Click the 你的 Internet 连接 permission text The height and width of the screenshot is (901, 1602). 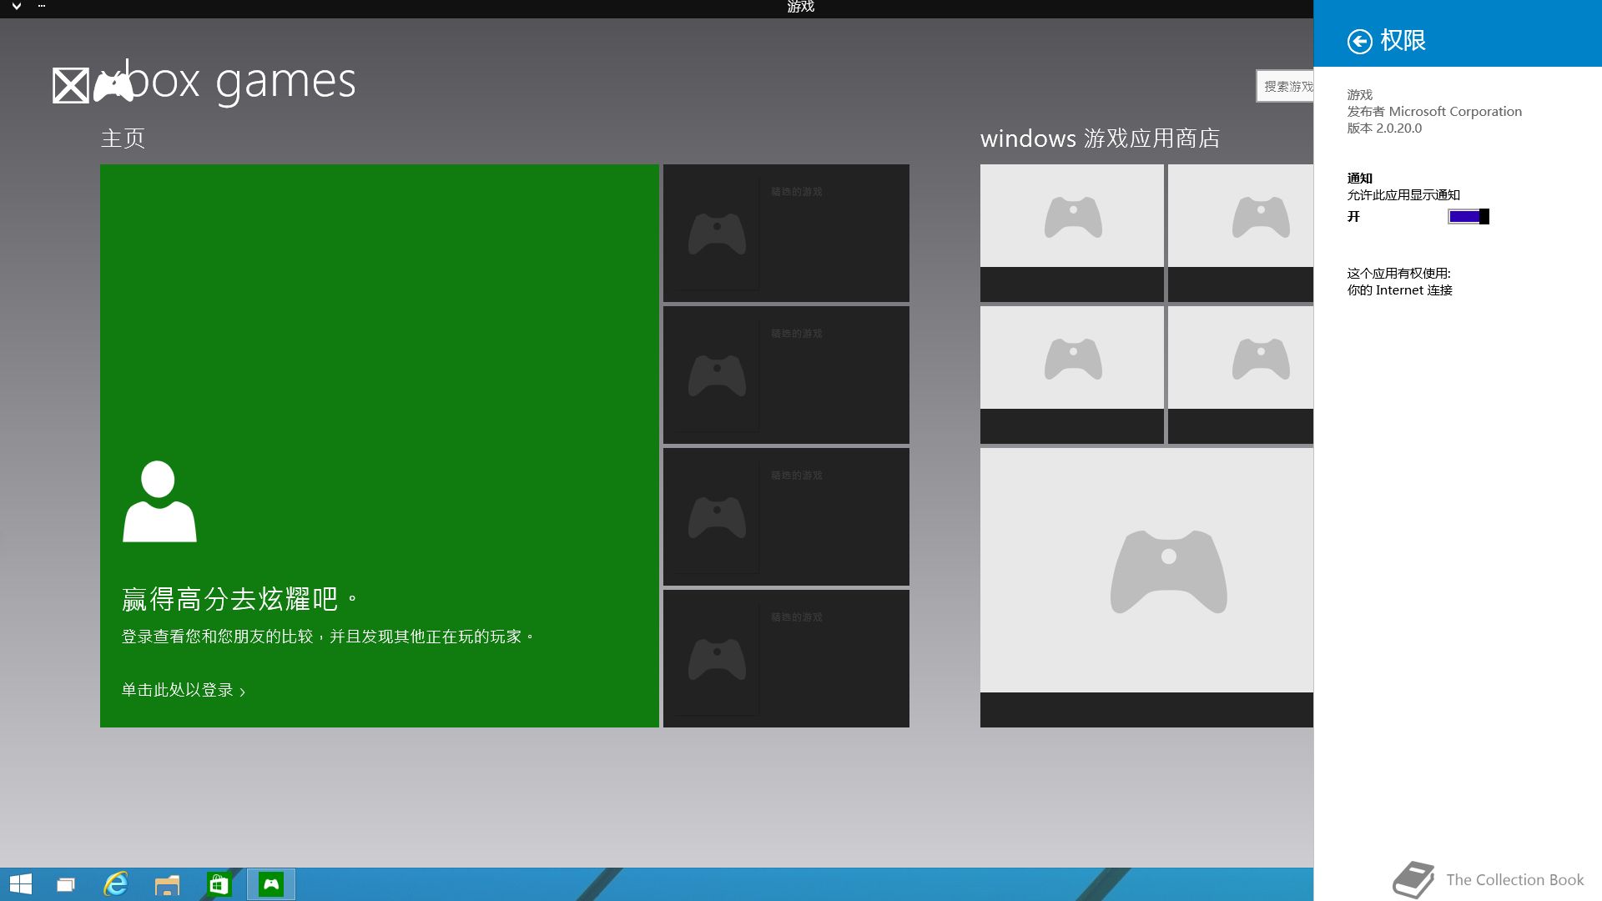[x=1400, y=290]
